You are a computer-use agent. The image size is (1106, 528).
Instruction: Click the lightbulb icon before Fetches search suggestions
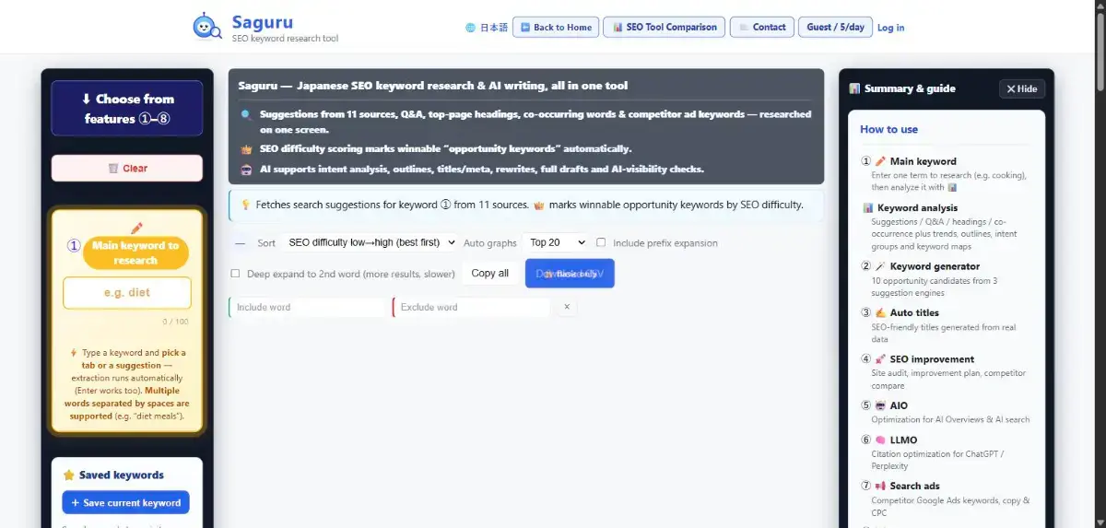tap(245, 205)
